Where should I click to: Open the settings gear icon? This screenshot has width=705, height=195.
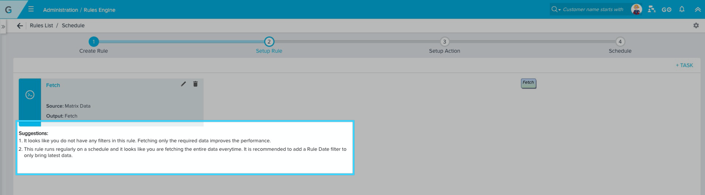(x=696, y=25)
